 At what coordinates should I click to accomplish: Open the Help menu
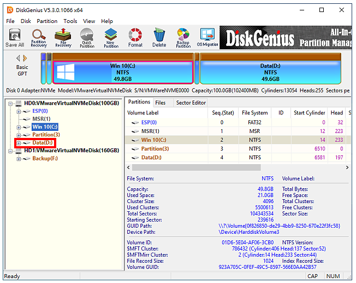click(106, 21)
